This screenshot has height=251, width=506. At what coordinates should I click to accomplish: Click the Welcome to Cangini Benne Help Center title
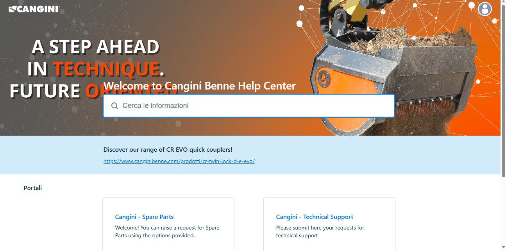[x=199, y=86]
